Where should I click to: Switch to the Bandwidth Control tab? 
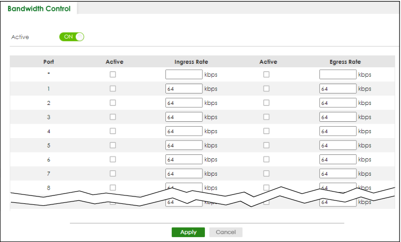pyautogui.click(x=39, y=9)
